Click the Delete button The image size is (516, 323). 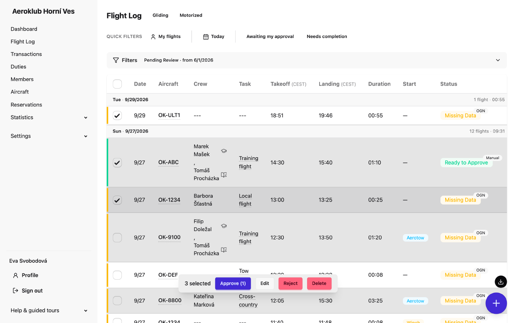point(319,284)
